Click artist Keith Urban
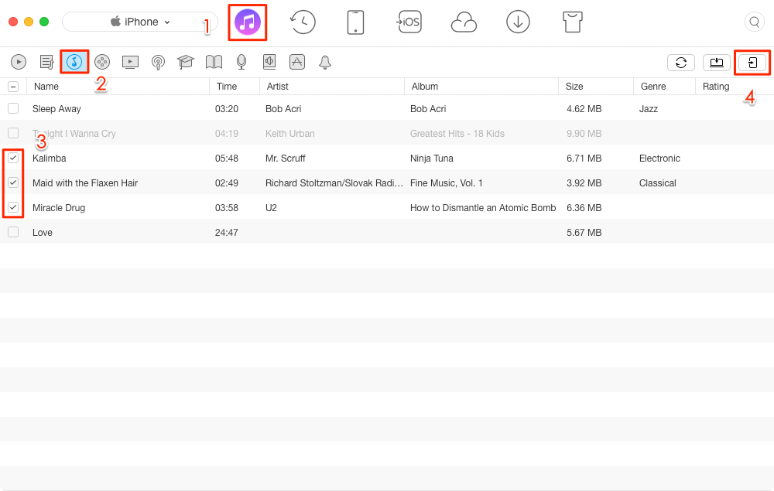The image size is (774, 491). coord(289,134)
